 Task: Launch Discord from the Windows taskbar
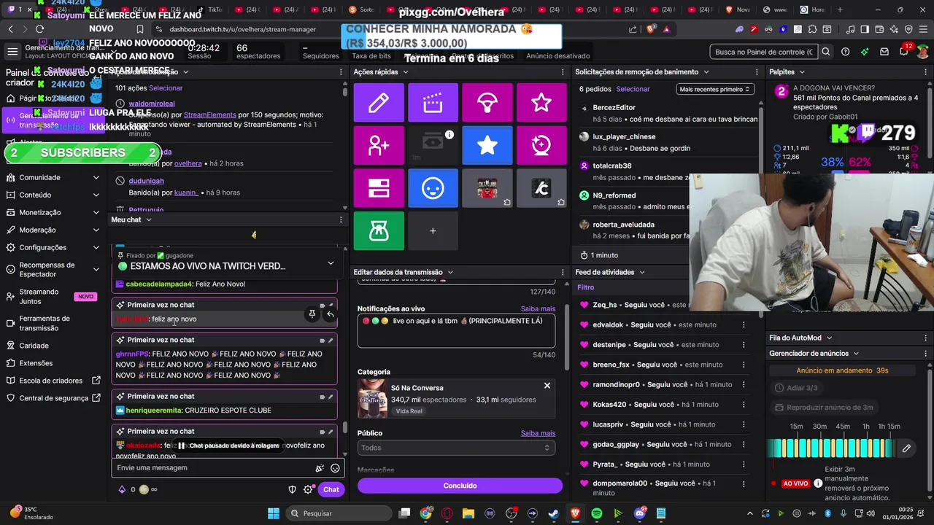point(639,513)
